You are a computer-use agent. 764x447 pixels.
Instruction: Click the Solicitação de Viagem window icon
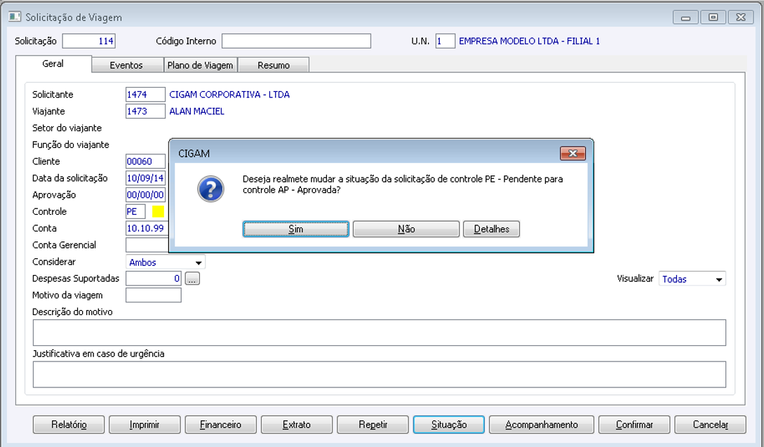[15, 17]
